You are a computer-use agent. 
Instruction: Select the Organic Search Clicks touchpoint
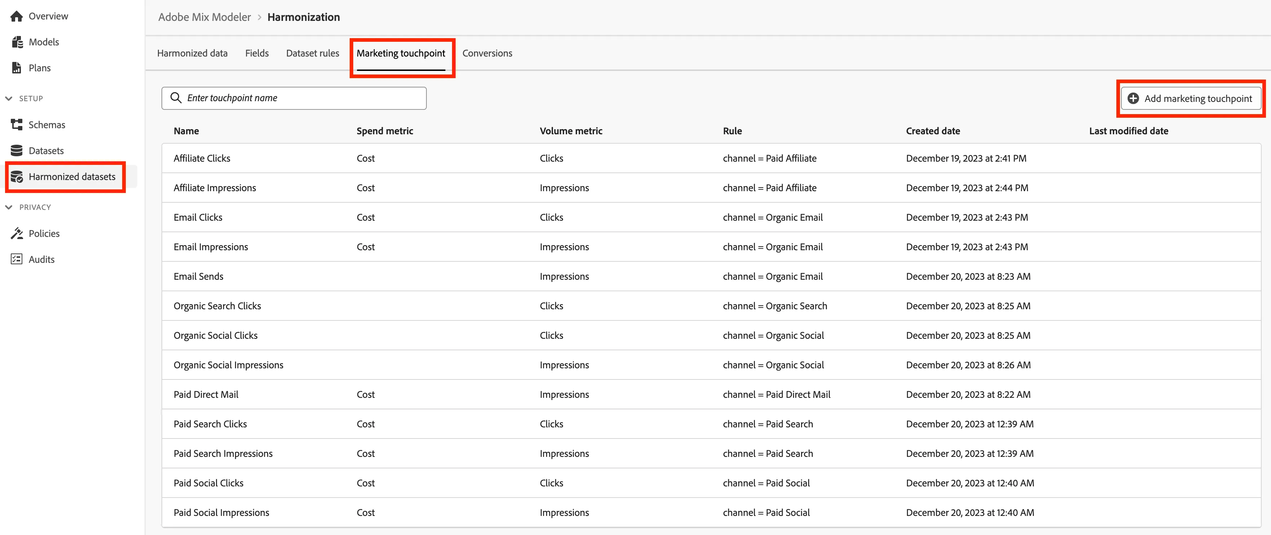217,306
